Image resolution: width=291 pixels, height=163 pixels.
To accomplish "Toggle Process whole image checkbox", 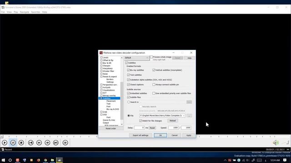I will click(x=151, y=57).
